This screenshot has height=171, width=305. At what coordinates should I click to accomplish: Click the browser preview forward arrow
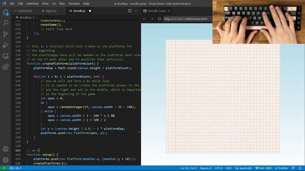(152, 19)
